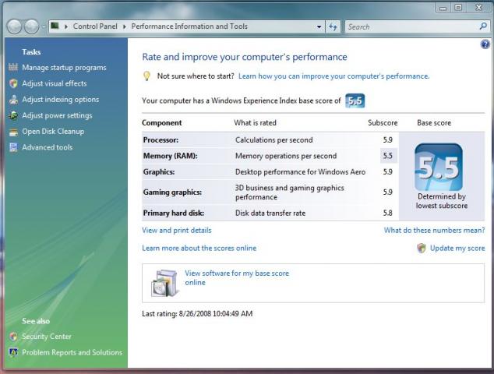Click the Manage startup programs icon

[x=13, y=67]
